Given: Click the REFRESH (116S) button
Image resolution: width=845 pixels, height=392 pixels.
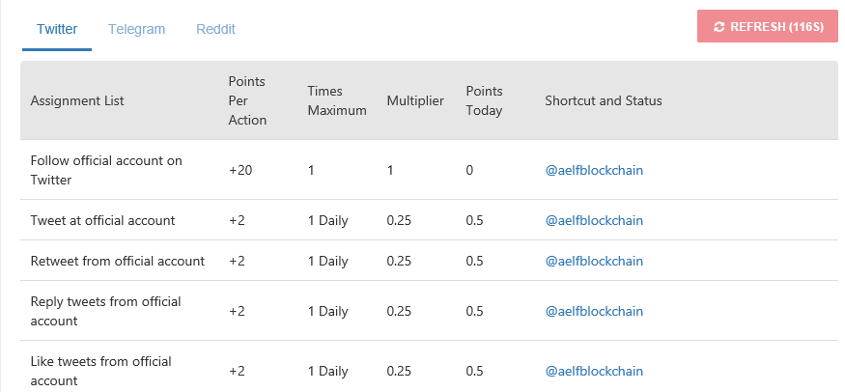Looking at the screenshot, I should click(768, 26).
